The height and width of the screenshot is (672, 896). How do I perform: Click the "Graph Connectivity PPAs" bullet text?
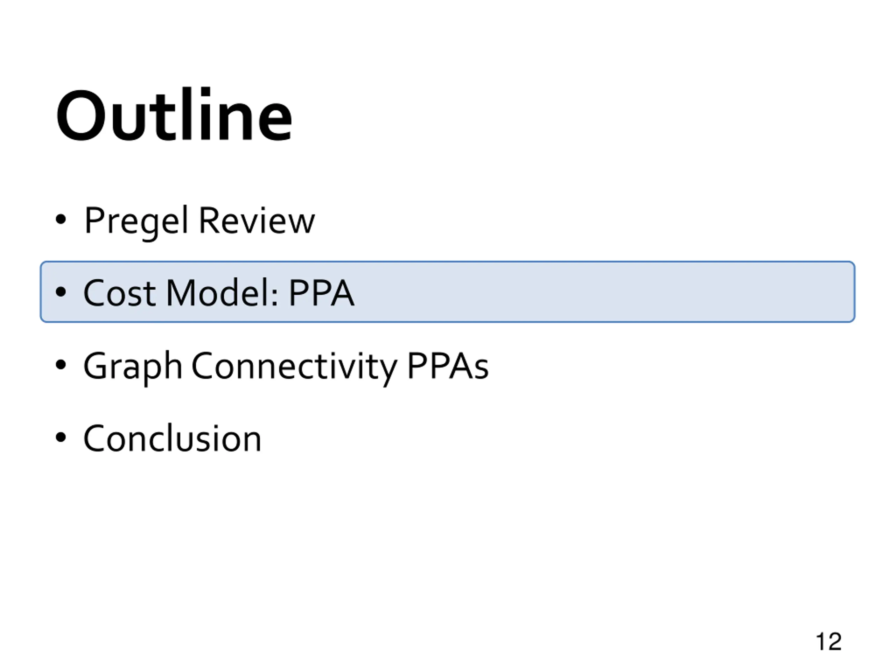coord(286,366)
